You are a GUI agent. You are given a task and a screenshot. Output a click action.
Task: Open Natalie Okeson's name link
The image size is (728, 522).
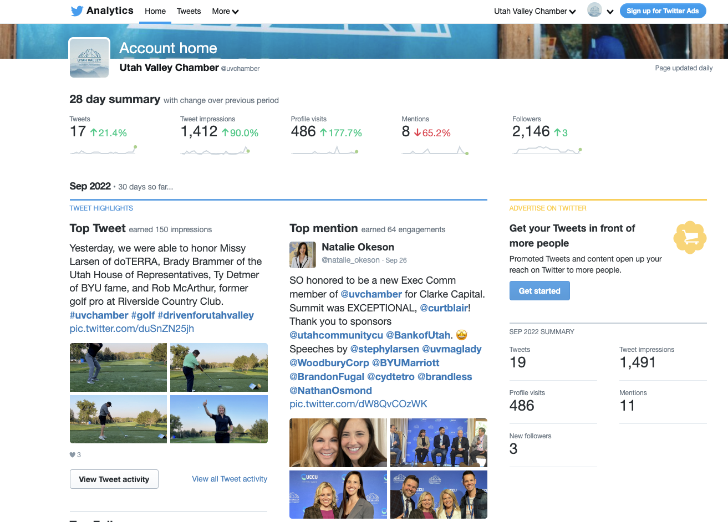pyautogui.click(x=358, y=247)
